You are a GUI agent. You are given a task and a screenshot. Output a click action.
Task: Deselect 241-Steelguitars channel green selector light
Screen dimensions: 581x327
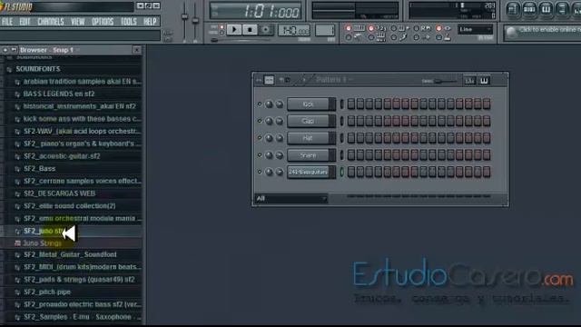click(341, 172)
